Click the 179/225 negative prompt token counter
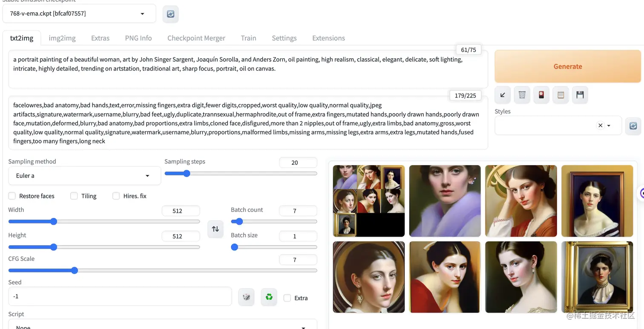644x329 pixels. point(465,95)
